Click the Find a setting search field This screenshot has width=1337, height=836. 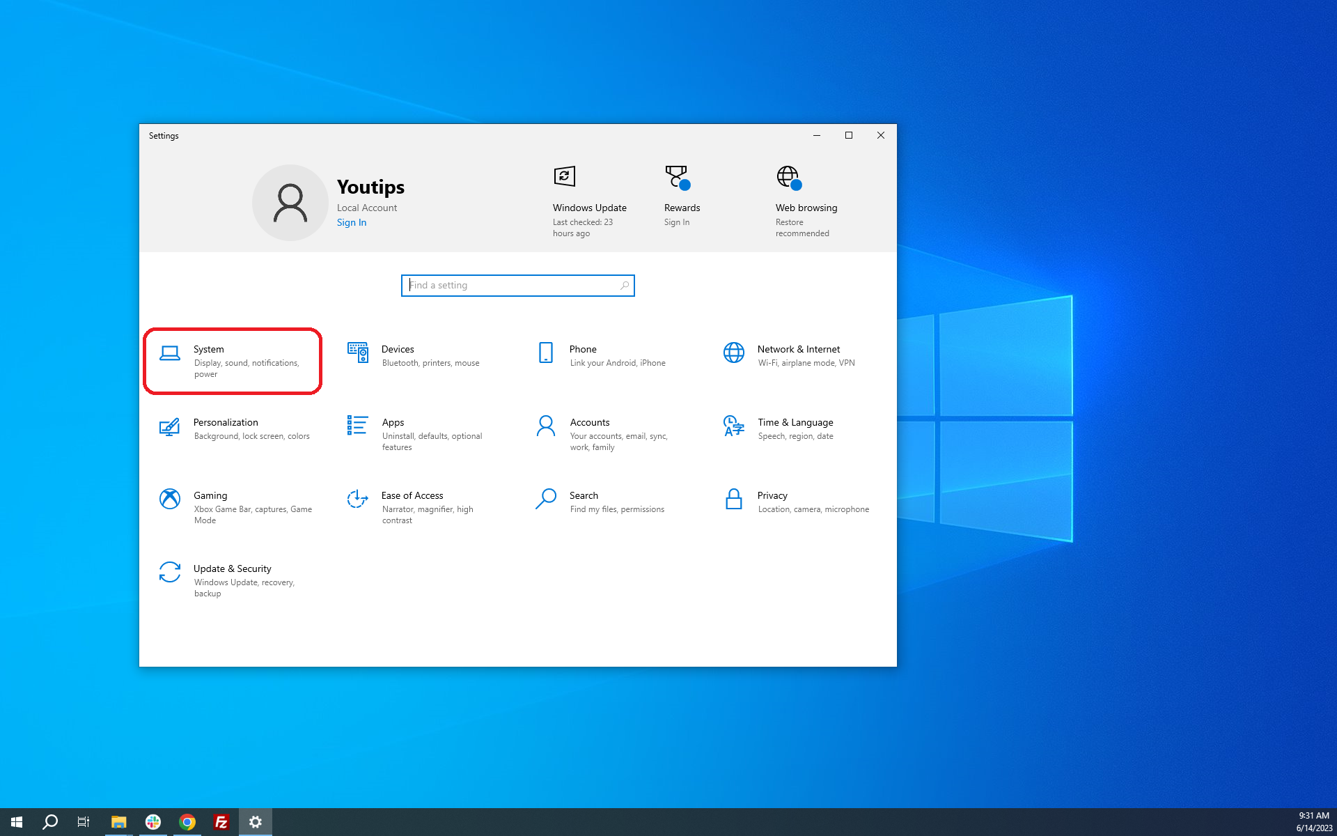pyautogui.click(x=518, y=285)
